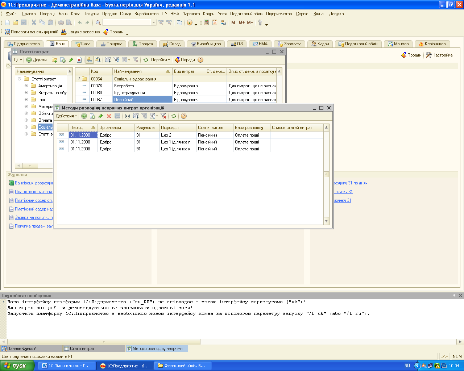
Task: Open the Calculator icon in main toolbar
Action: click(206, 22)
